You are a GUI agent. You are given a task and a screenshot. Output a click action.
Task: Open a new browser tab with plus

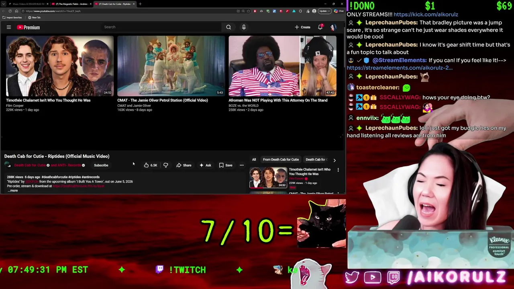[140, 4]
